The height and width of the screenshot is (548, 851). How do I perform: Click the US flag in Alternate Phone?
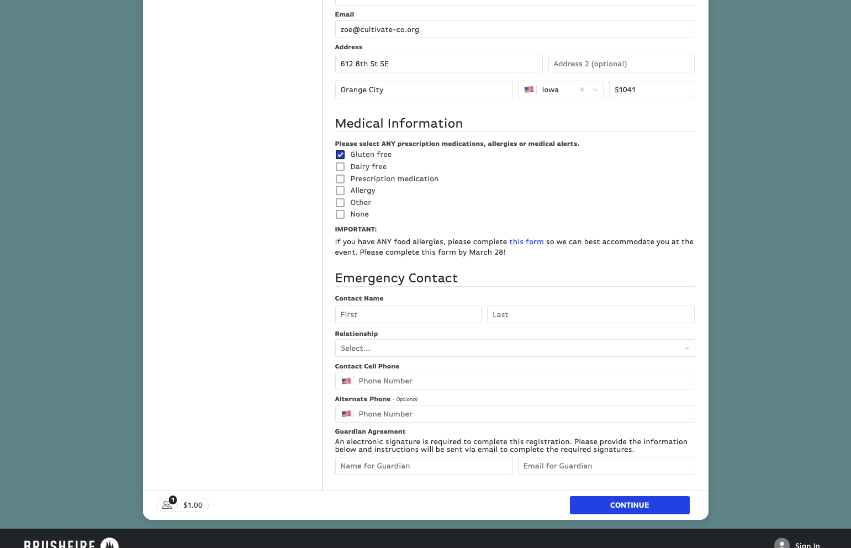[346, 414]
